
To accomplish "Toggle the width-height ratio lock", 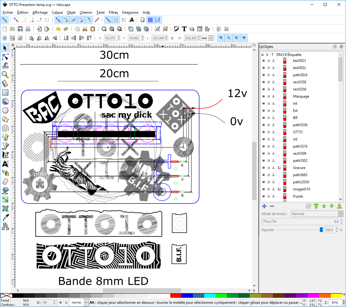I will tap(172, 38).
